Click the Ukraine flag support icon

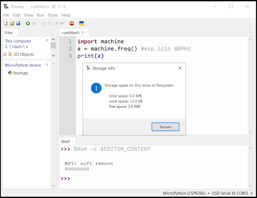pos(82,23)
